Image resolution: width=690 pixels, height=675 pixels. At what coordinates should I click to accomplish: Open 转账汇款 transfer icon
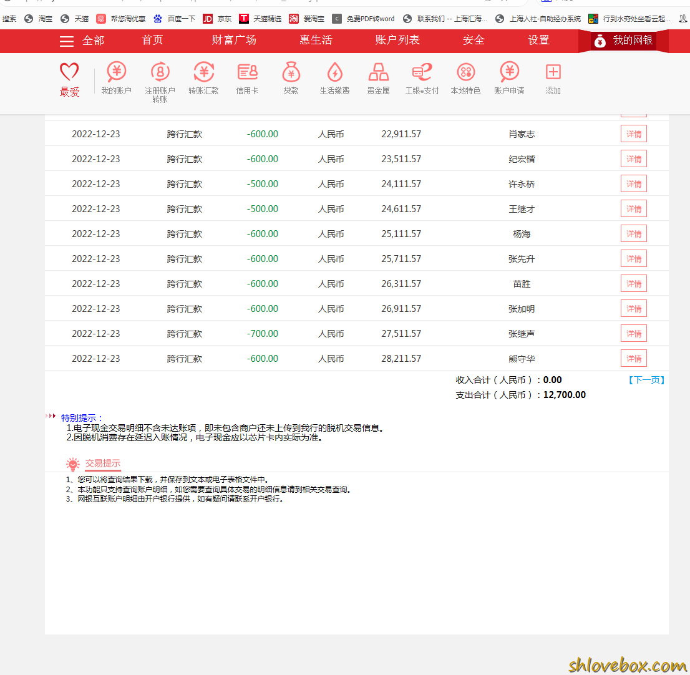[x=204, y=72]
